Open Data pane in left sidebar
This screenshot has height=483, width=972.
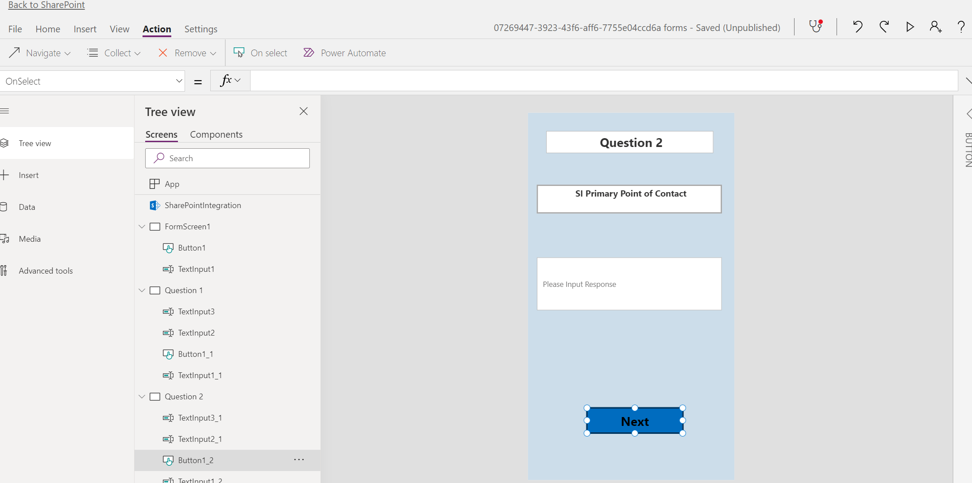pyautogui.click(x=27, y=207)
